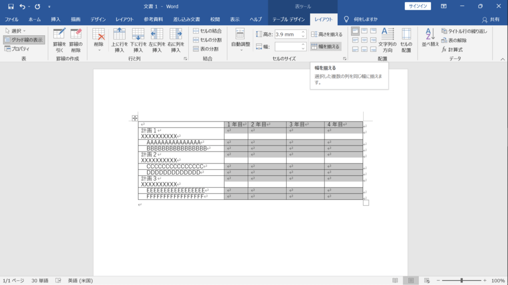Open the Select (選択) dropdown menu

15,31
